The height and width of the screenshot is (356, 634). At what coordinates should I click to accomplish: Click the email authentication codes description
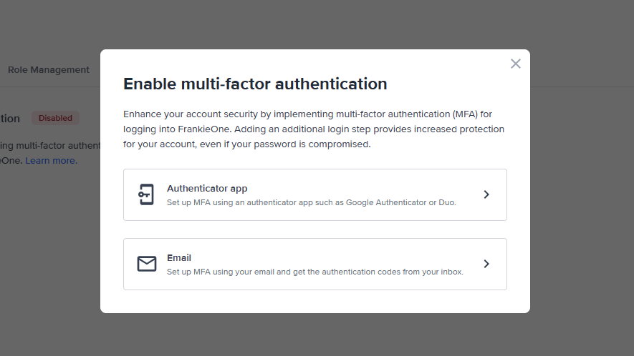click(314, 272)
